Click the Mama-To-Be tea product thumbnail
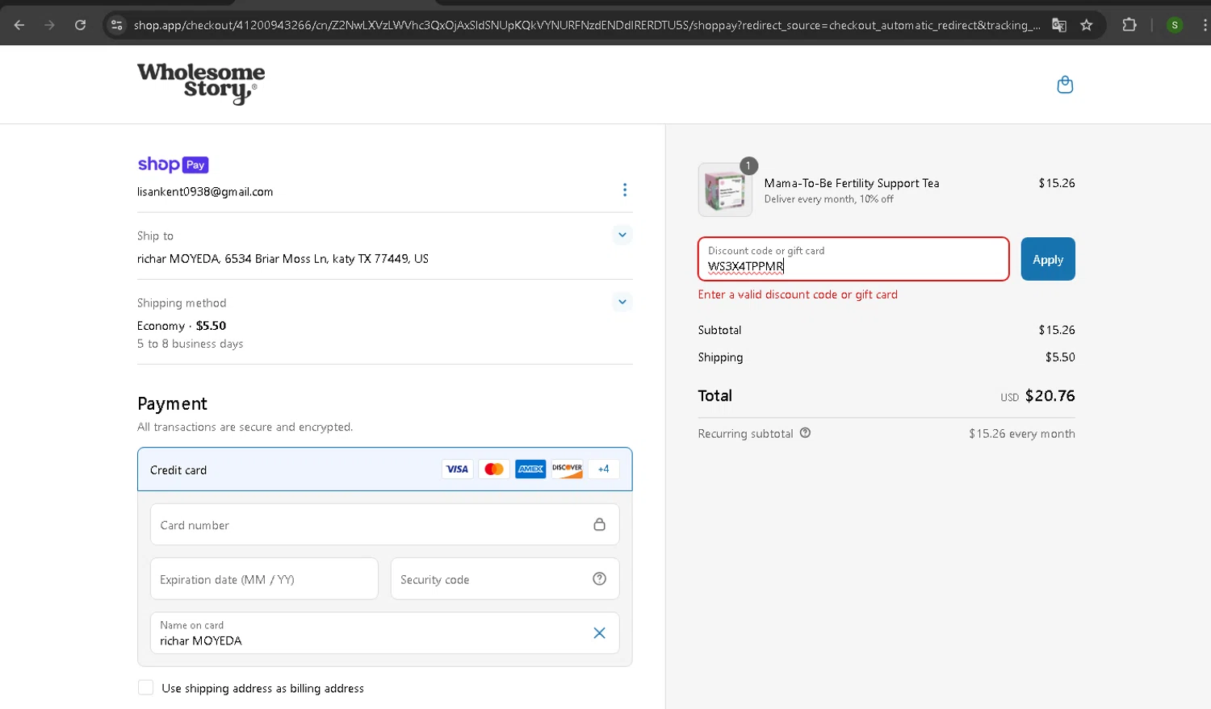The width and height of the screenshot is (1211, 709). pos(725,190)
